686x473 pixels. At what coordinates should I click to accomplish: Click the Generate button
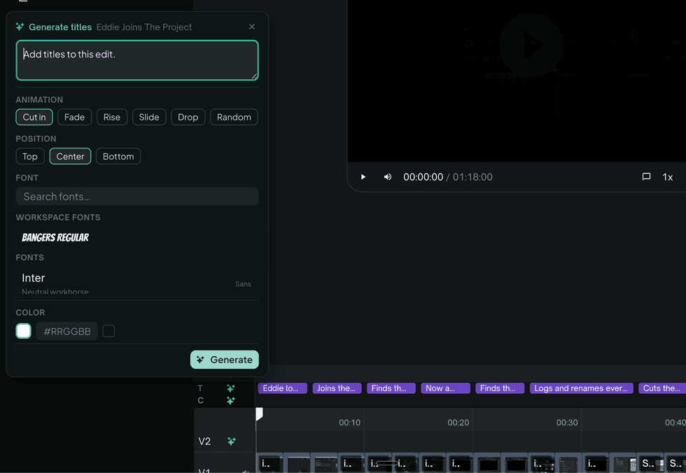[x=225, y=360]
